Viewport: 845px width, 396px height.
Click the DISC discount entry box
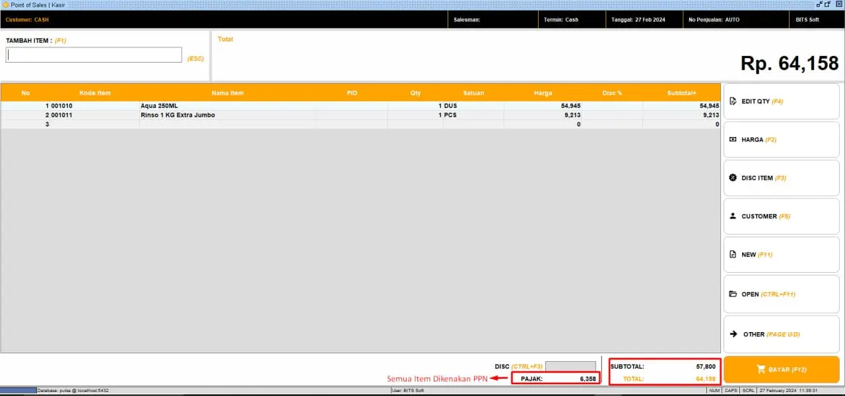point(570,366)
